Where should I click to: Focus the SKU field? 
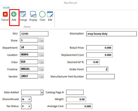34,34
